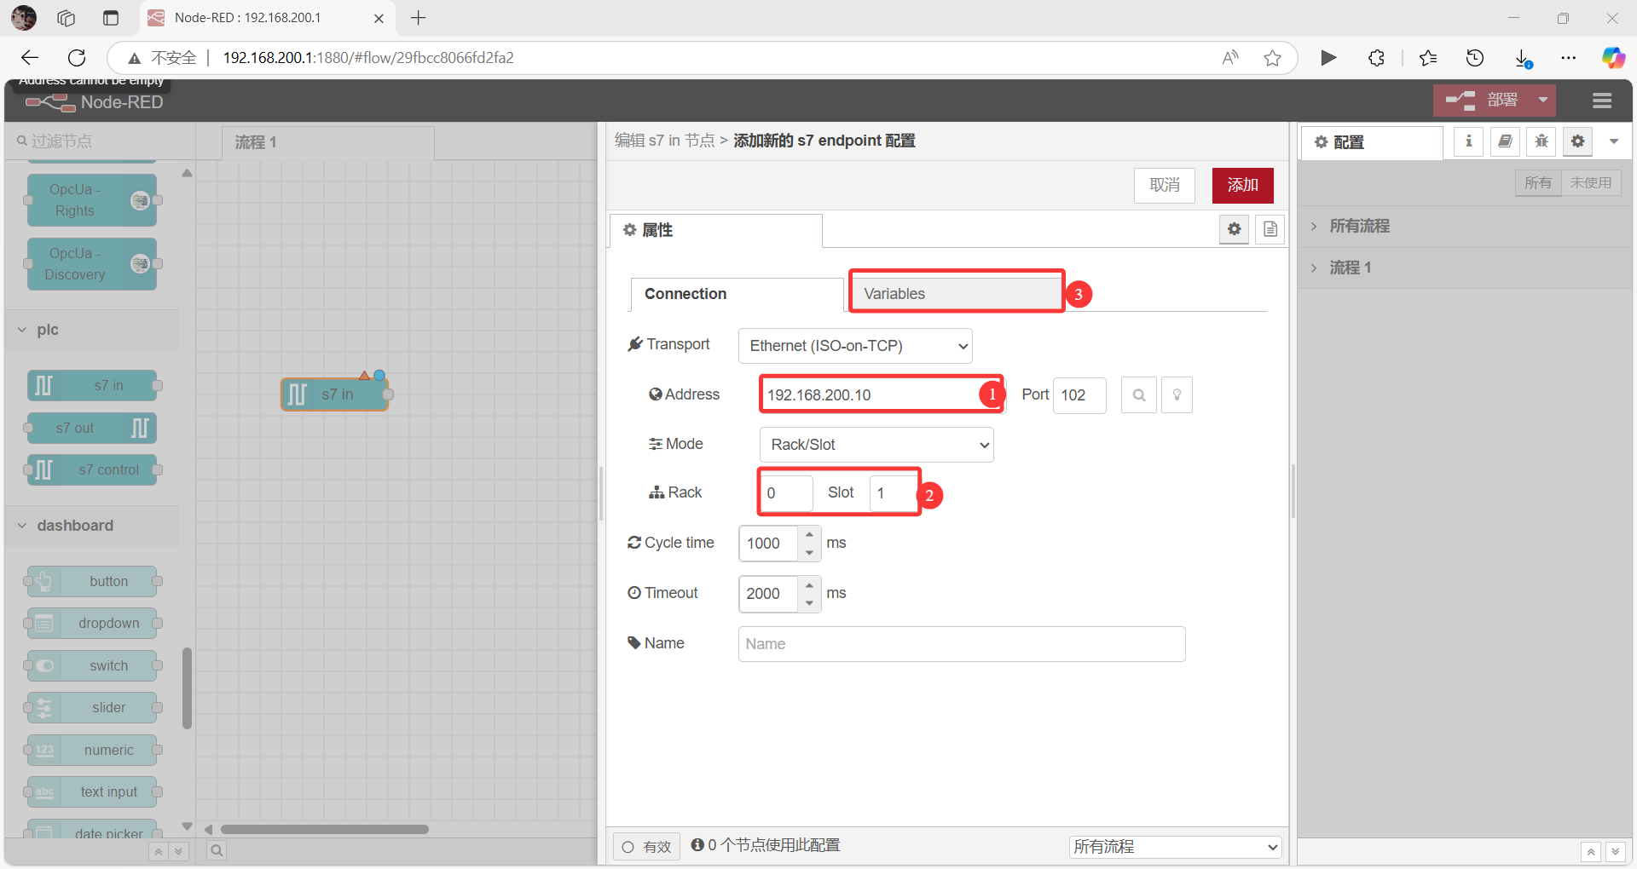Screen dimensions: 1637x869
Task: Open sidebar tabs dropdown arrow
Action: [x=1614, y=141]
